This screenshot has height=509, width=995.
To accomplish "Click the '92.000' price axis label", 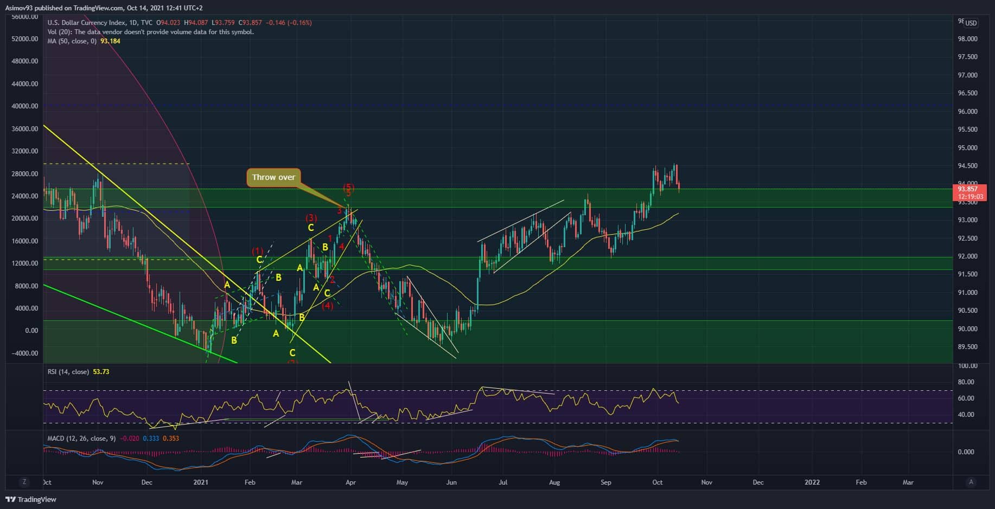I will coord(968,256).
